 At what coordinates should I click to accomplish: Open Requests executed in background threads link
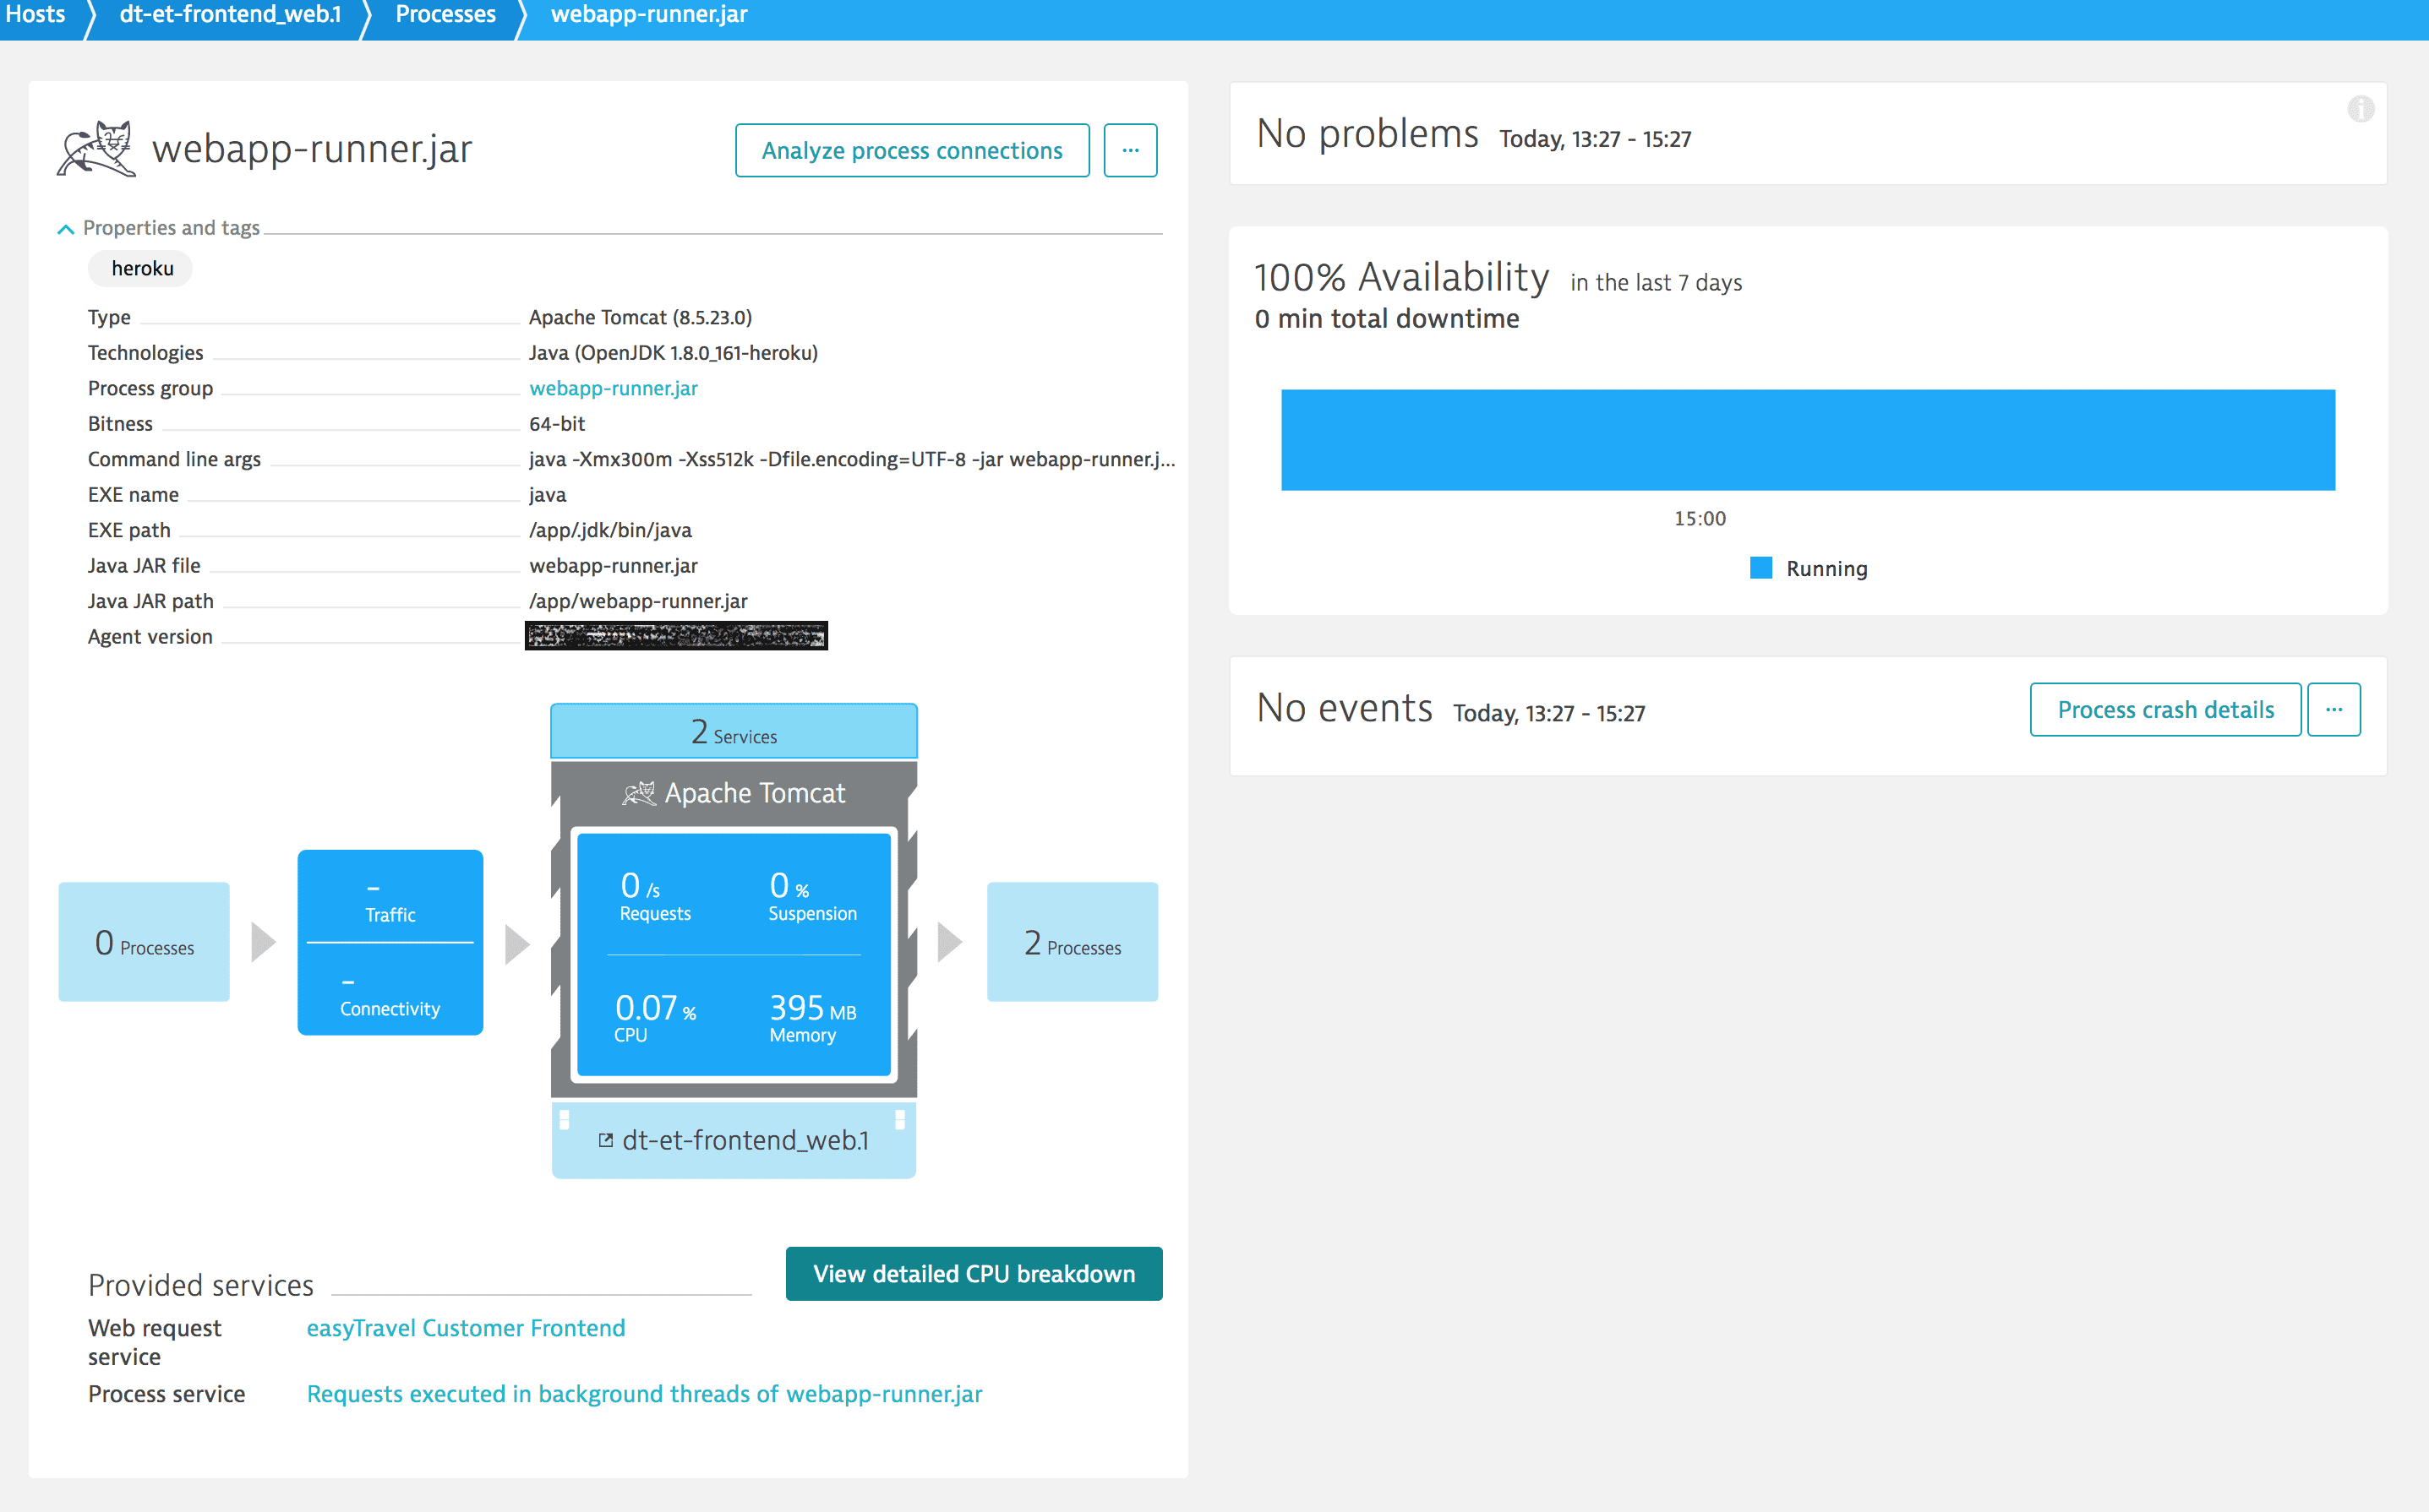[x=645, y=1394]
